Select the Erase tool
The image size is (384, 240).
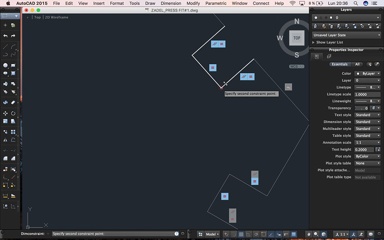[x=13, y=102]
